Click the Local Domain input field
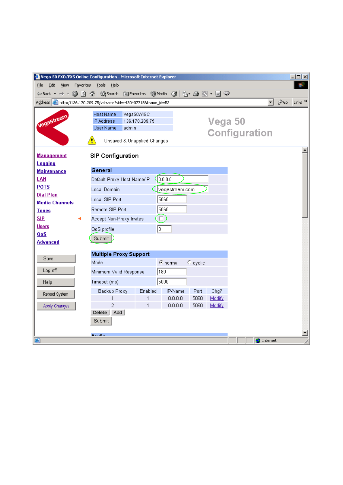This screenshot has width=343, height=485. pyautogui.click(x=183, y=189)
